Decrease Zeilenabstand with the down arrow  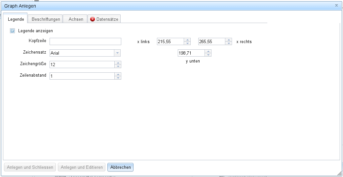118,78
